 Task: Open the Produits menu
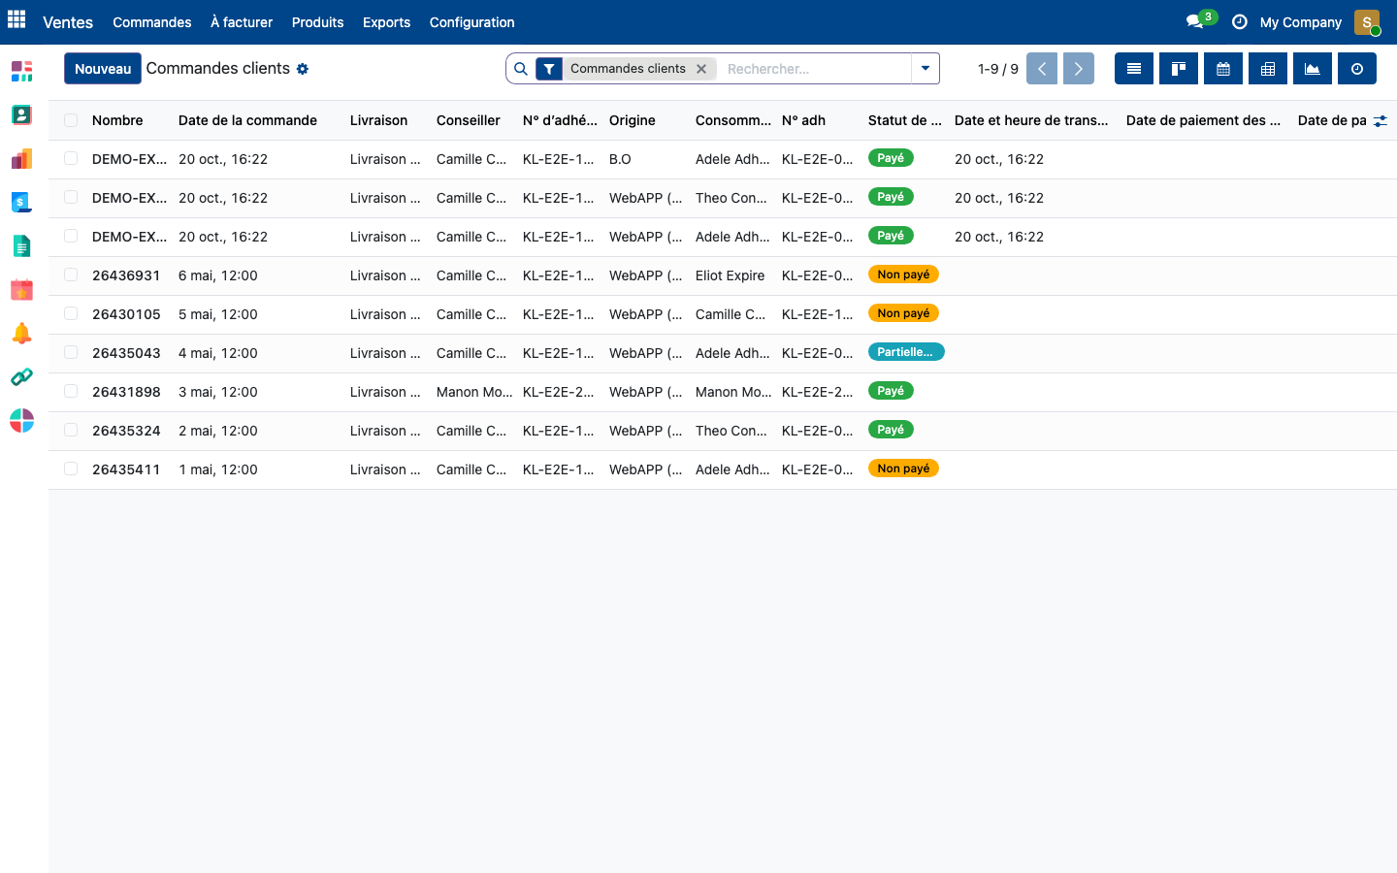(x=317, y=22)
